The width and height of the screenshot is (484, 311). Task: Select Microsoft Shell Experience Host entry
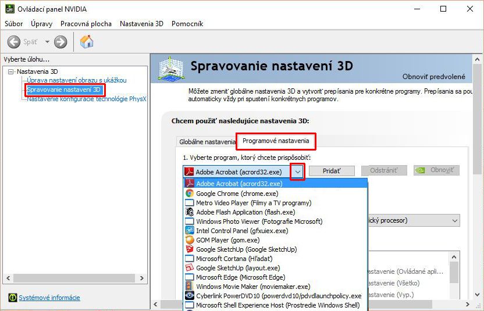click(276, 305)
